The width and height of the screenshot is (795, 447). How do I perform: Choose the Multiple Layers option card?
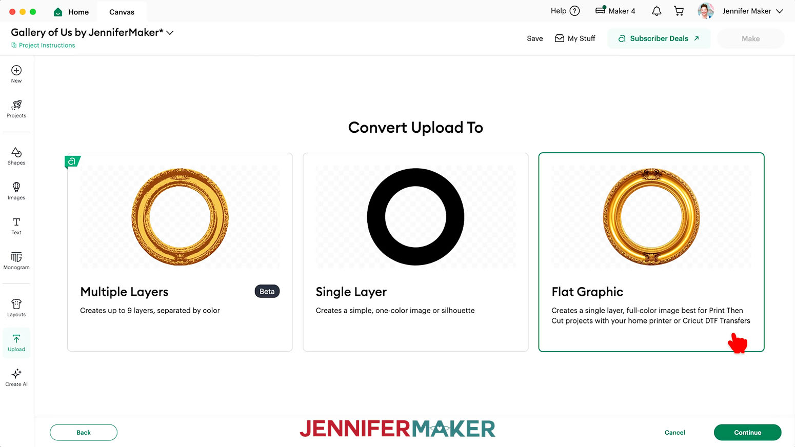point(180,252)
